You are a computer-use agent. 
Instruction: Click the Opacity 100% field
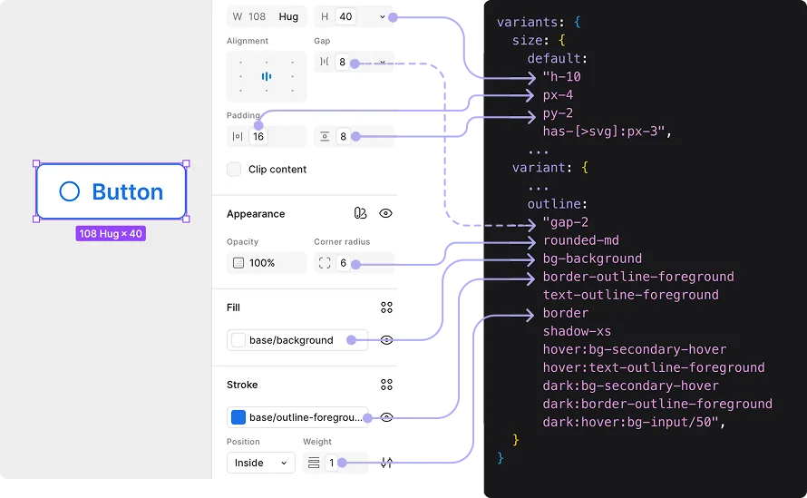[x=267, y=263]
